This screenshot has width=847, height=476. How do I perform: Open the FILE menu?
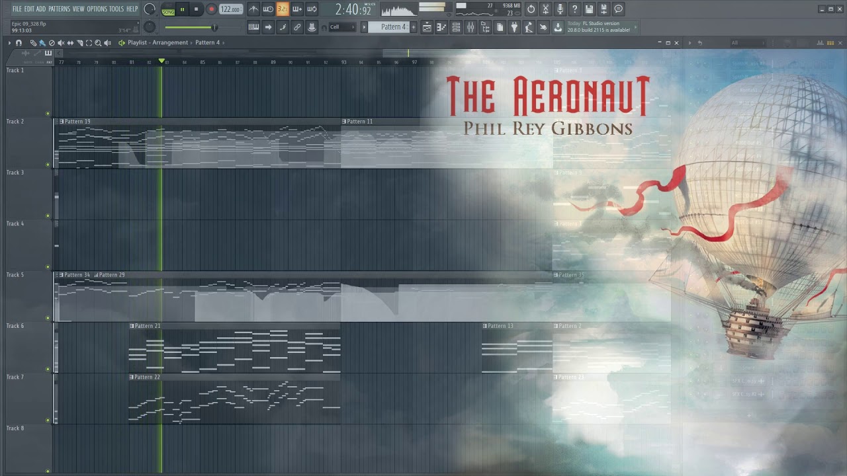click(17, 9)
